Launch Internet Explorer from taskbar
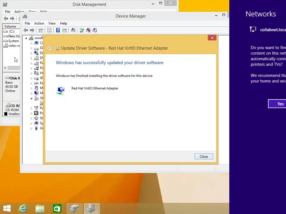The image size is (286, 214). 23,208
